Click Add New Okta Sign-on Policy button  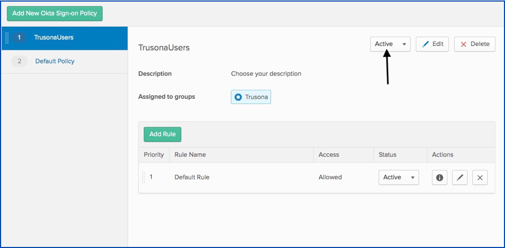click(x=55, y=13)
